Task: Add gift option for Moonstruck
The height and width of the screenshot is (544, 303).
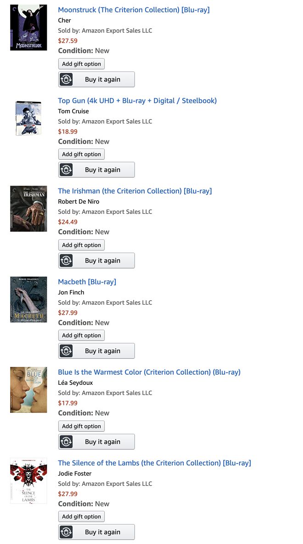Action: (81, 64)
